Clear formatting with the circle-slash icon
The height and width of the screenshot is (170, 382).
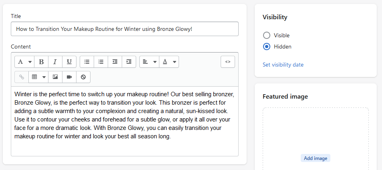tap(83, 77)
